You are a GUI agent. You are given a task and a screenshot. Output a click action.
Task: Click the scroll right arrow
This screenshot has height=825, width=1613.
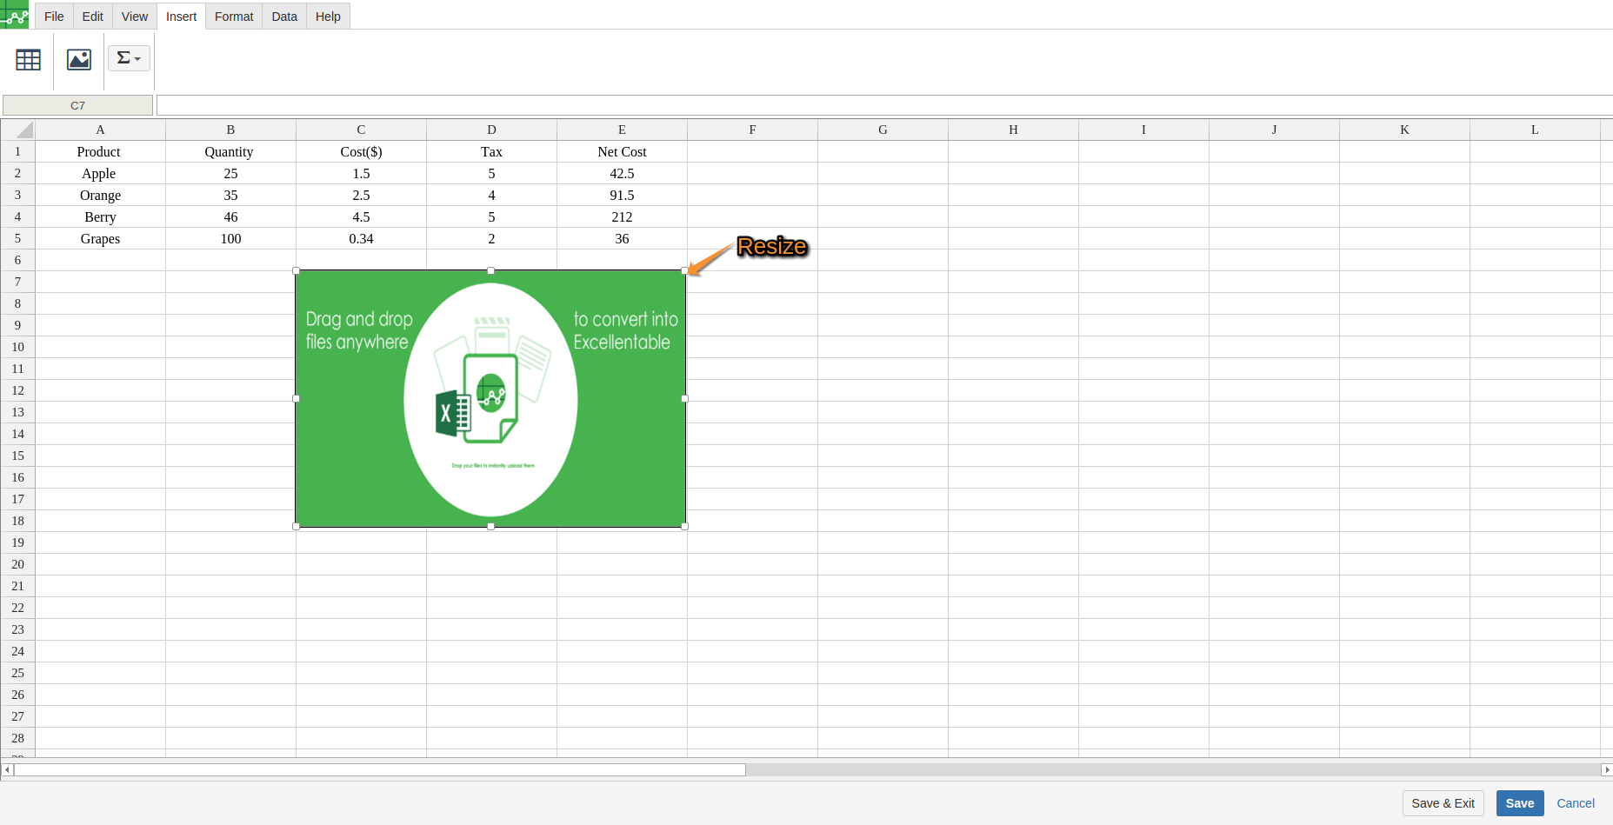(1607, 769)
